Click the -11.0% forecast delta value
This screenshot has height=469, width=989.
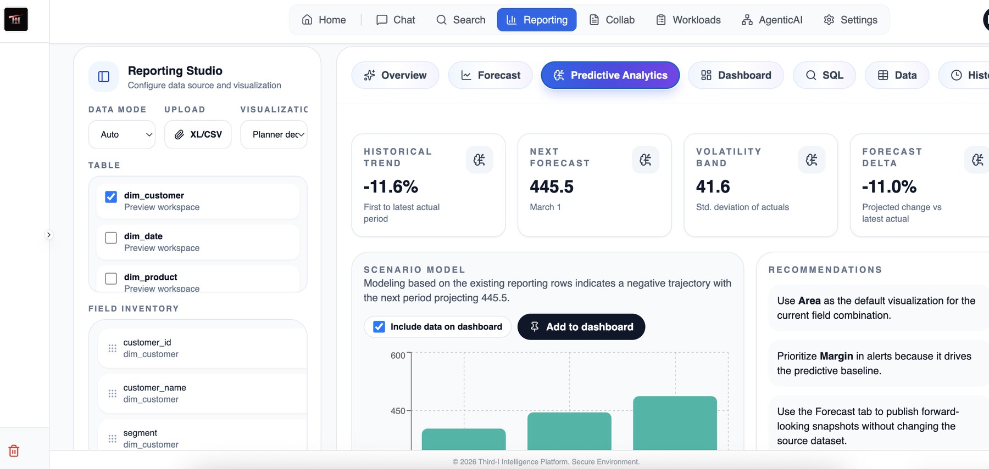coord(890,187)
